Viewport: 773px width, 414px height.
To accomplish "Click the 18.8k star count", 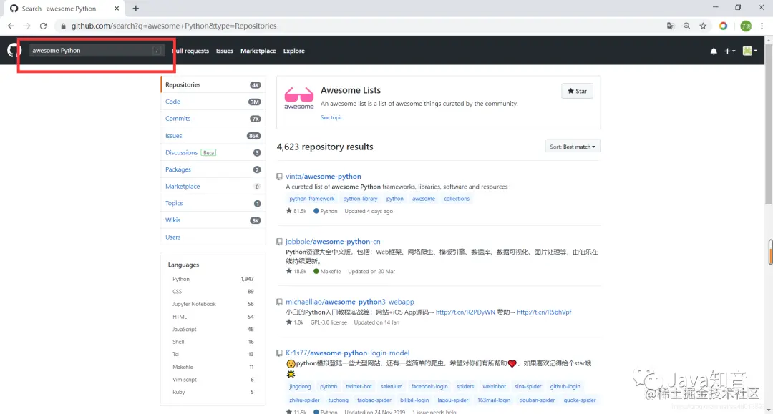I will [296, 271].
